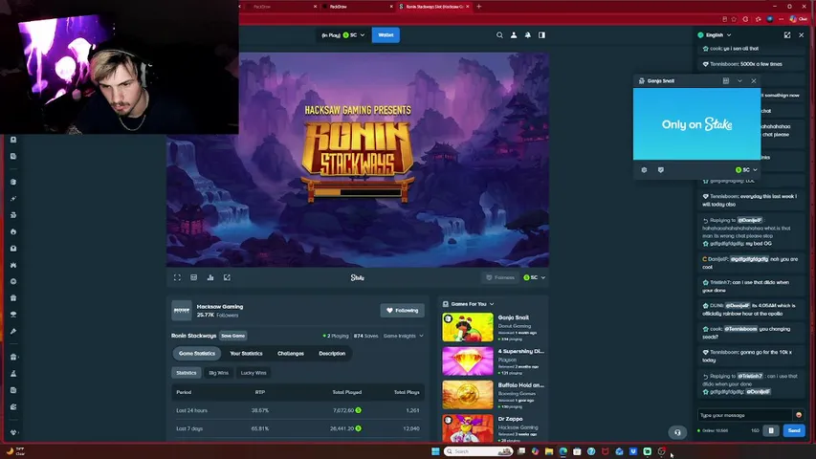Open the Description tab
816x459 pixels.
(x=332, y=354)
